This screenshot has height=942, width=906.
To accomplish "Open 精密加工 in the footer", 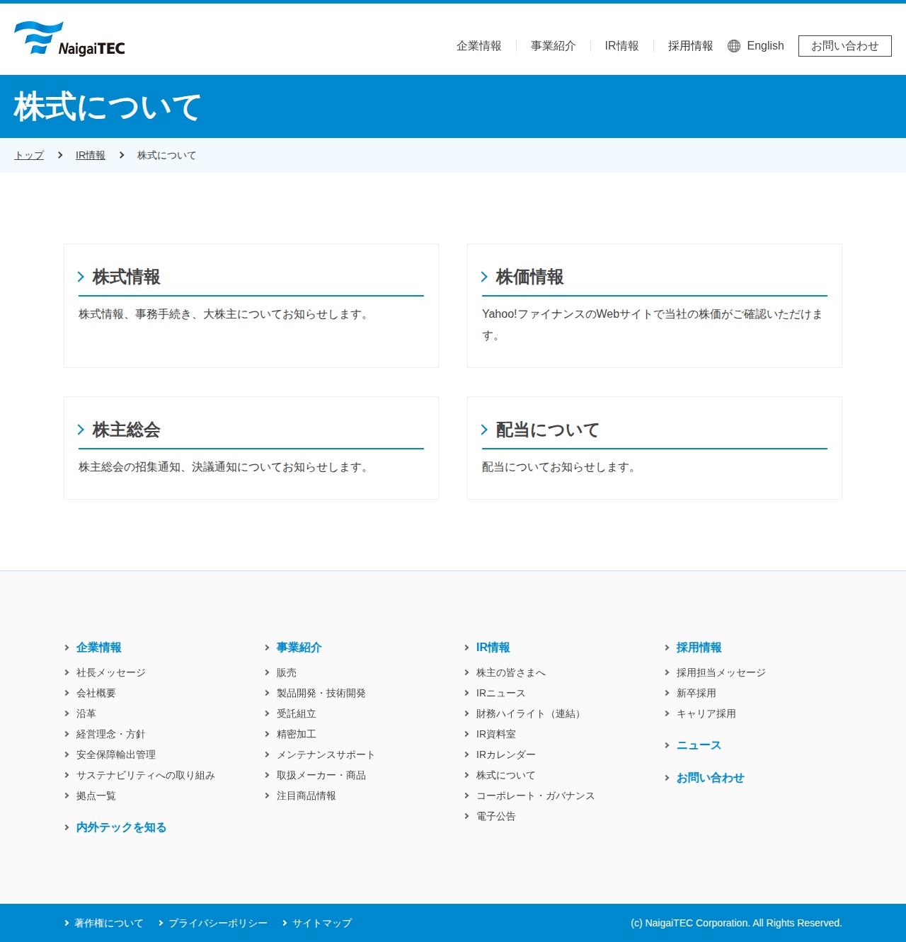I will click(297, 734).
